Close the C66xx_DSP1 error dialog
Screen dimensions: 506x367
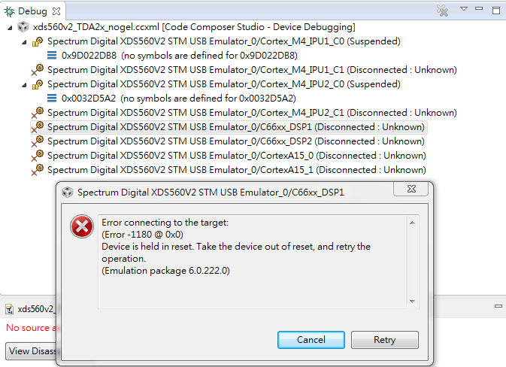(414, 191)
